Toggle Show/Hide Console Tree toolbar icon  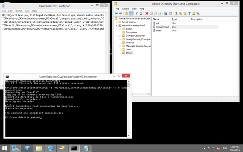tap(131, 14)
